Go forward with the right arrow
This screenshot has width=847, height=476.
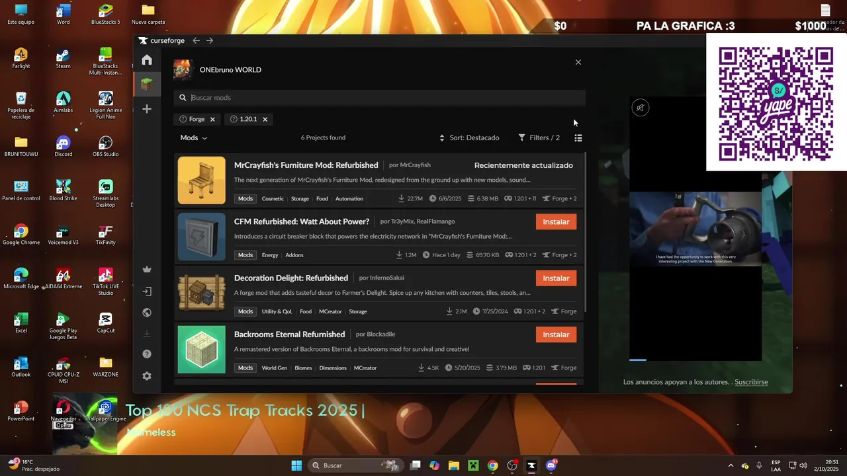click(x=210, y=40)
